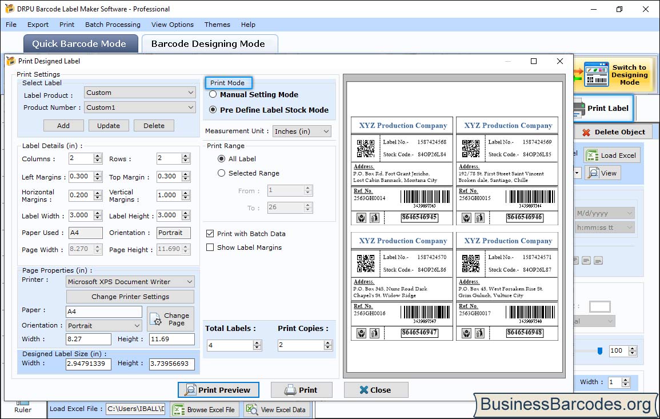Viewport: 660px width, 419px height.
Task: Choose the Selected Range option
Action: (221, 173)
